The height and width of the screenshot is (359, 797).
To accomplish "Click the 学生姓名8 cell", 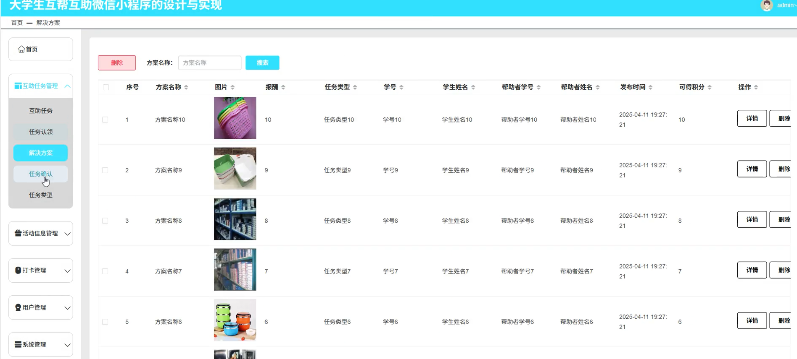I will [x=455, y=221].
